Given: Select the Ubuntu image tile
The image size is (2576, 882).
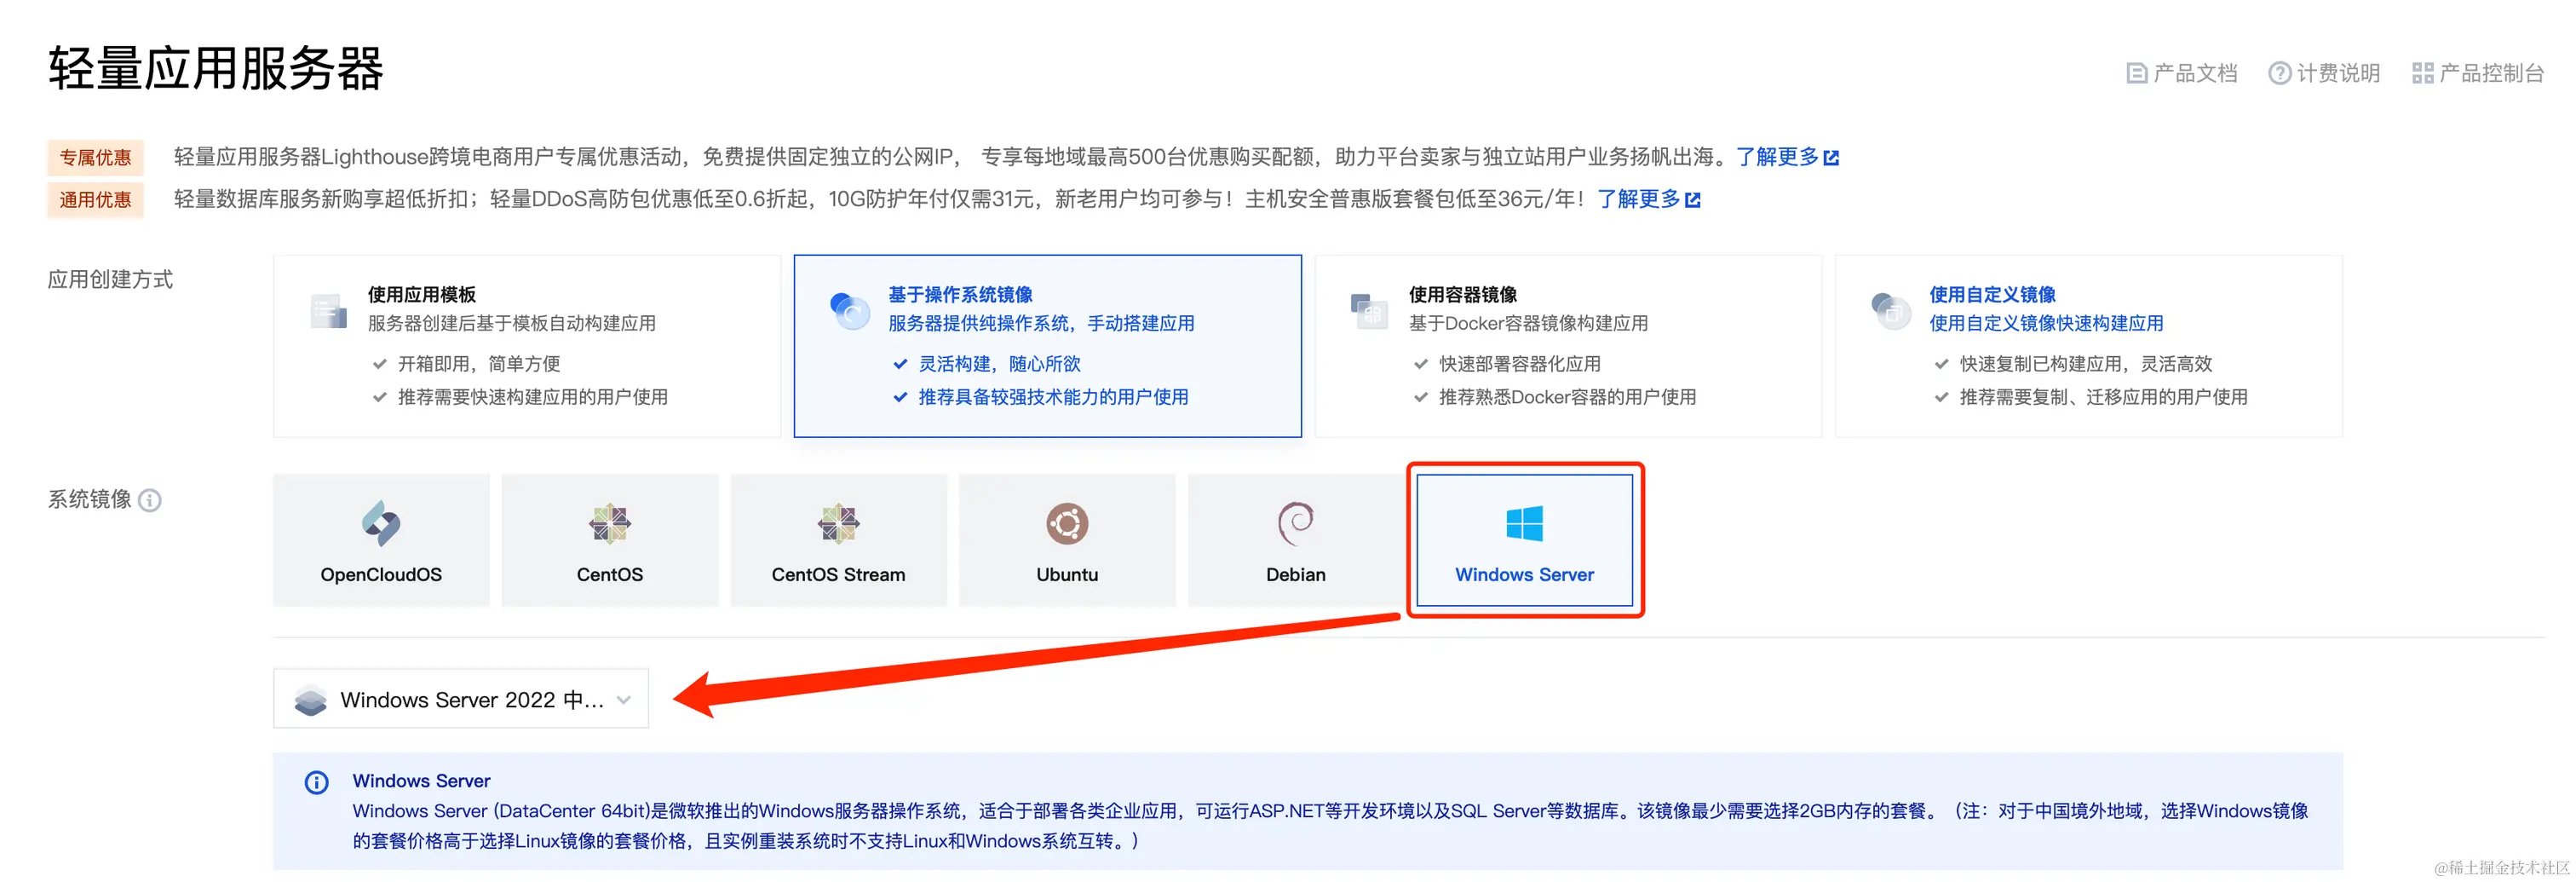Looking at the screenshot, I should point(1067,540).
